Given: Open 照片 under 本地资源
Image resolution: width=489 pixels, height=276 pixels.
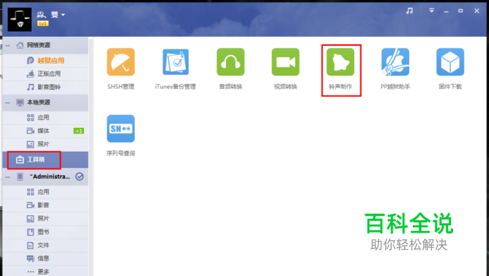Looking at the screenshot, I should (x=45, y=144).
